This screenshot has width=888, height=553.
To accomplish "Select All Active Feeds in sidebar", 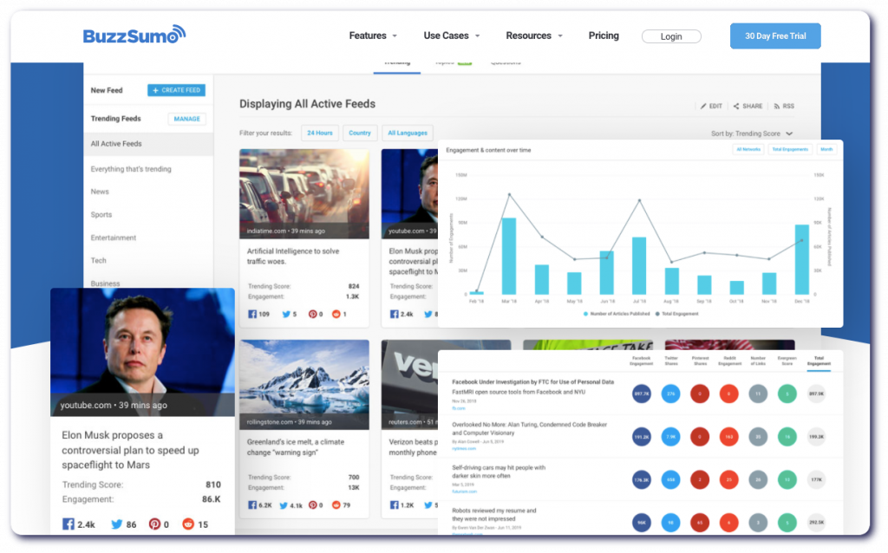I will pos(148,144).
